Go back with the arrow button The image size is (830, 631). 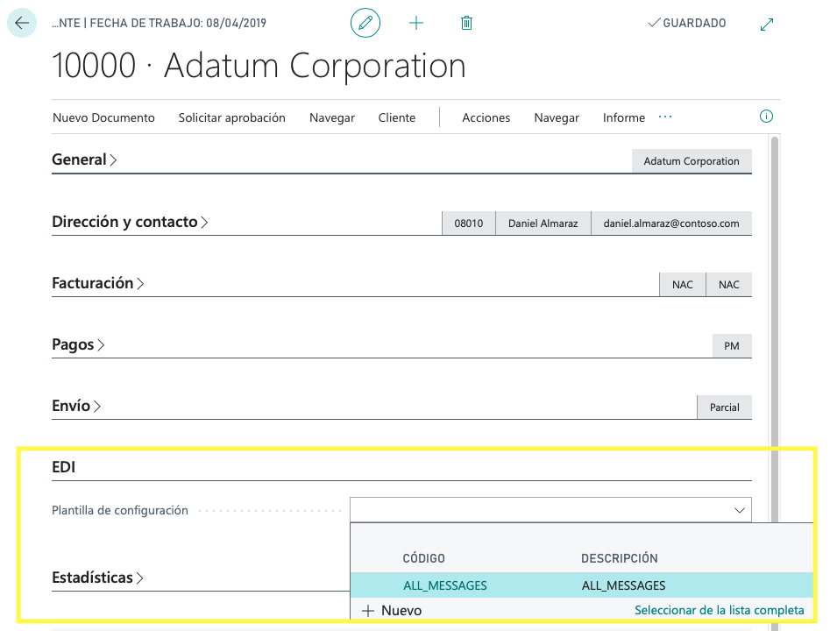tap(22, 23)
